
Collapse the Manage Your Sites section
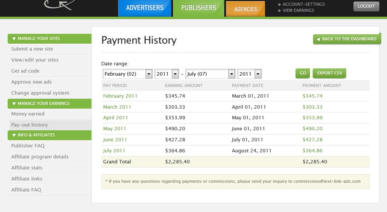pos(14,39)
